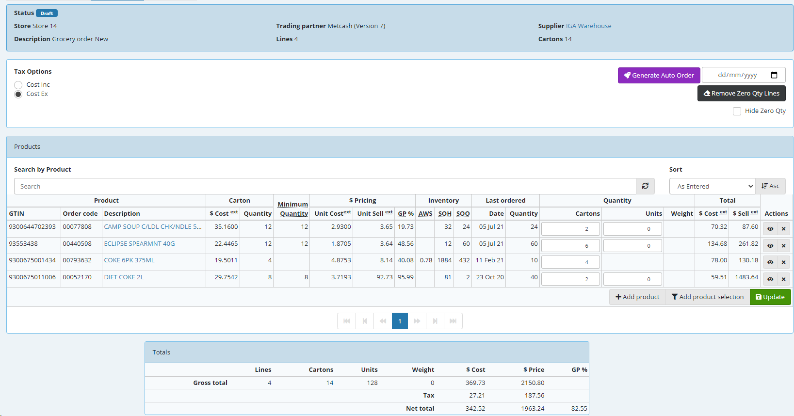Click the Totals panel header
794x416 pixels.
click(x=367, y=352)
